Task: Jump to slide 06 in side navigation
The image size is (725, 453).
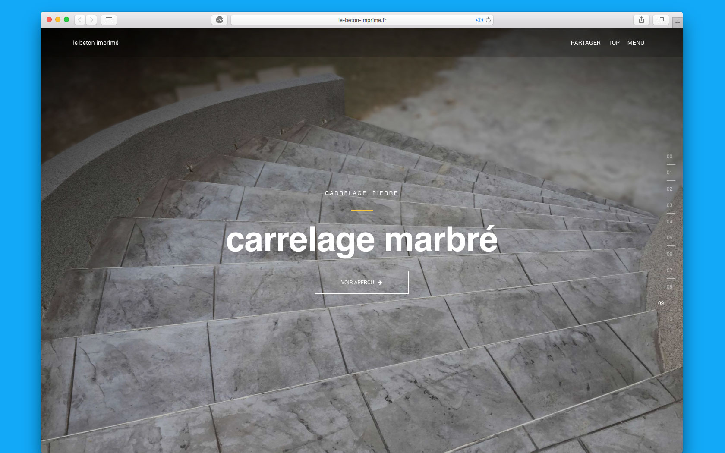Action: 670,255
